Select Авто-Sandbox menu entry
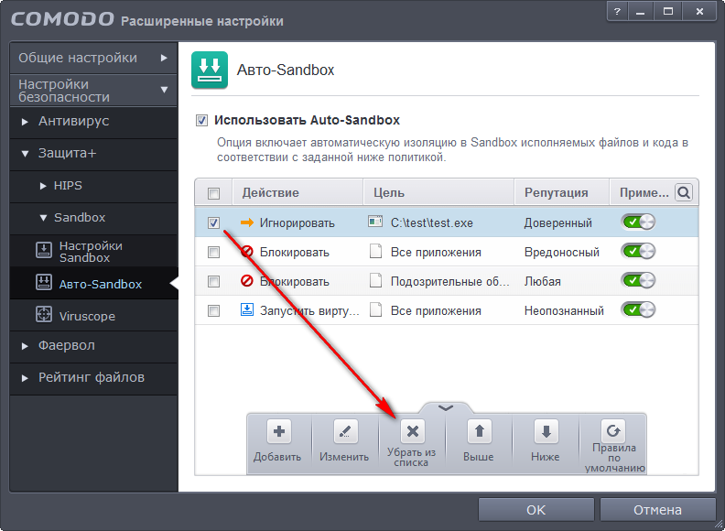This screenshot has height=531, width=725. [x=93, y=283]
